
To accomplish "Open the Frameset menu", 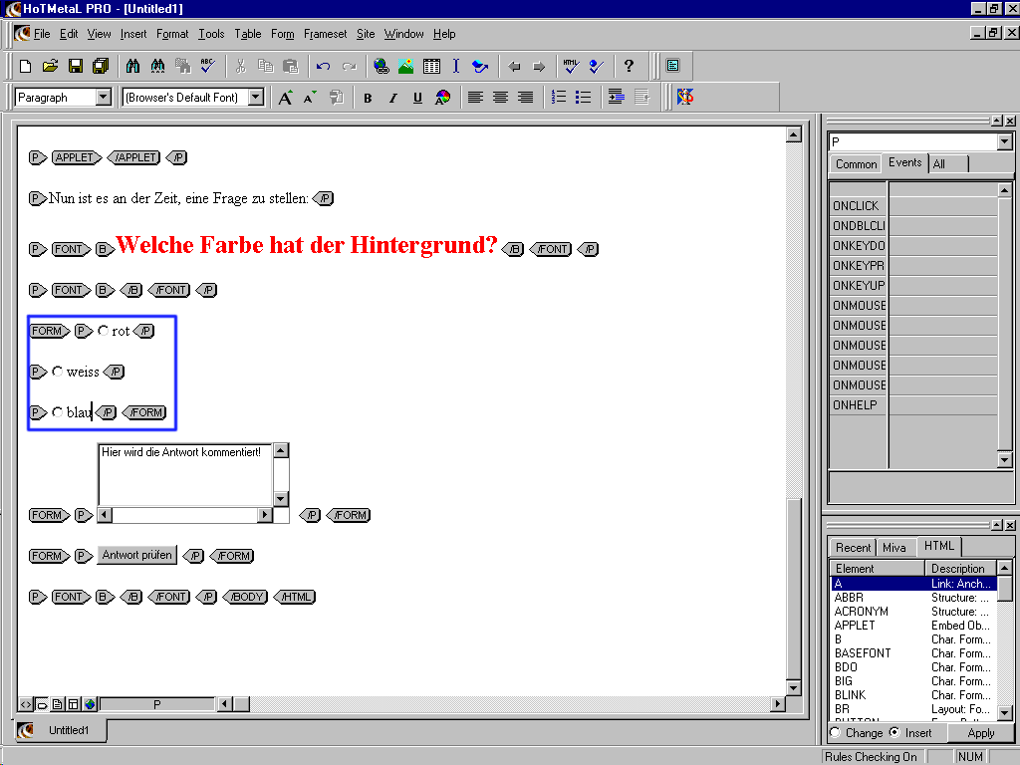I will click(325, 34).
